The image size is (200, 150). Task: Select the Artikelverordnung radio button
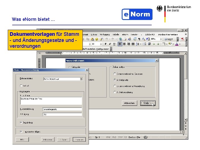pyautogui.click(x=115, y=92)
